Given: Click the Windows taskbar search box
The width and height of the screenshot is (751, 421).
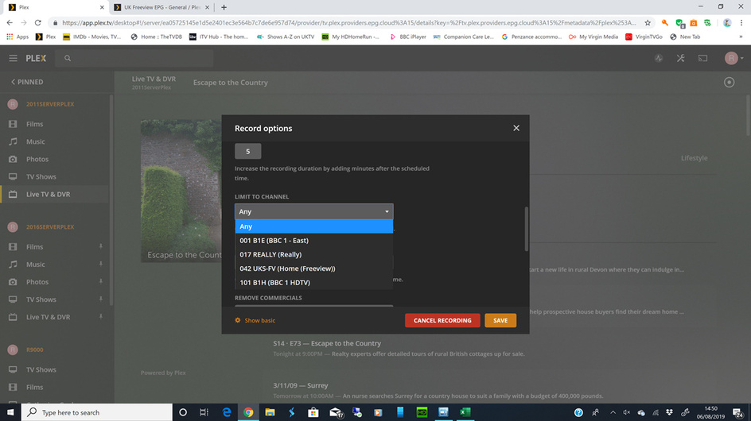Looking at the screenshot, I should click(97, 412).
